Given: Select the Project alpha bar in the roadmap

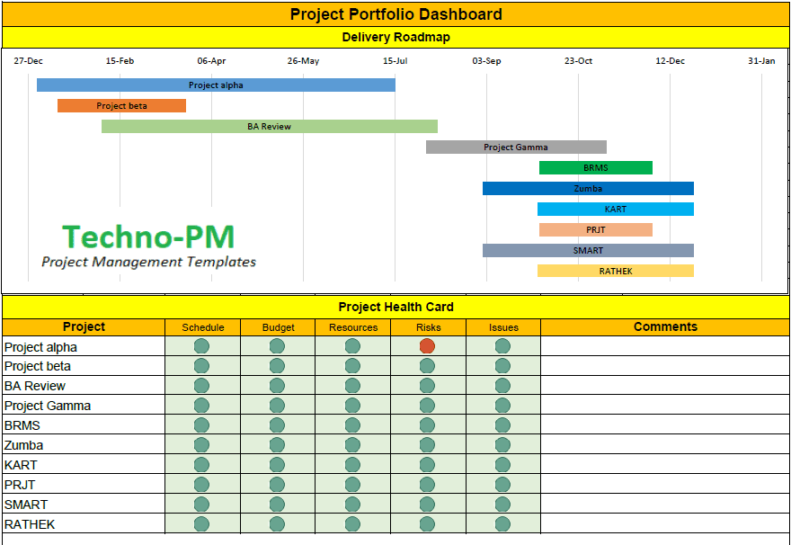Looking at the screenshot, I should pyautogui.click(x=216, y=85).
